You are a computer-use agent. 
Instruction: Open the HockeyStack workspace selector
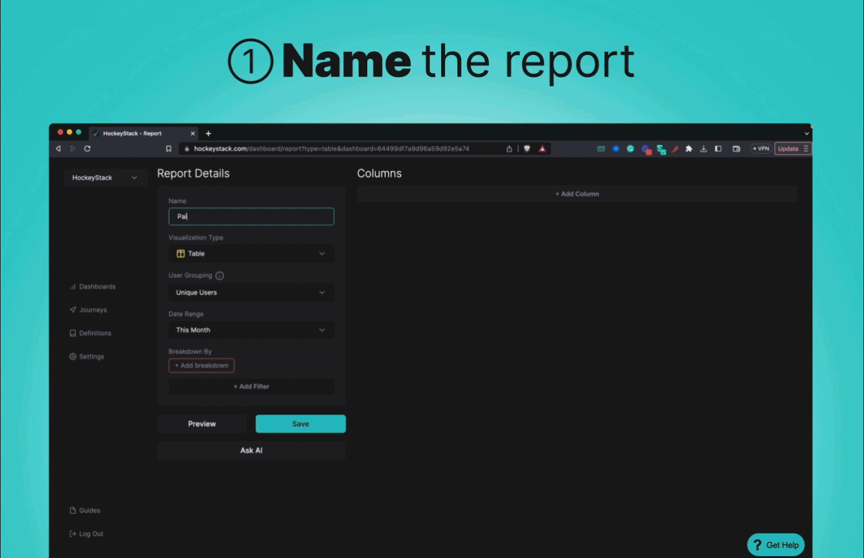pyautogui.click(x=105, y=178)
